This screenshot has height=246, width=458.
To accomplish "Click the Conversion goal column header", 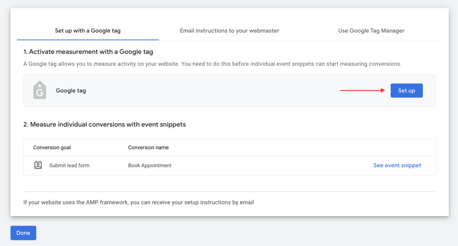I will (x=52, y=147).
